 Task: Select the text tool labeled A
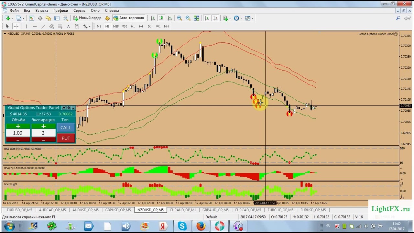pyautogui.click(x=68, y=26)
